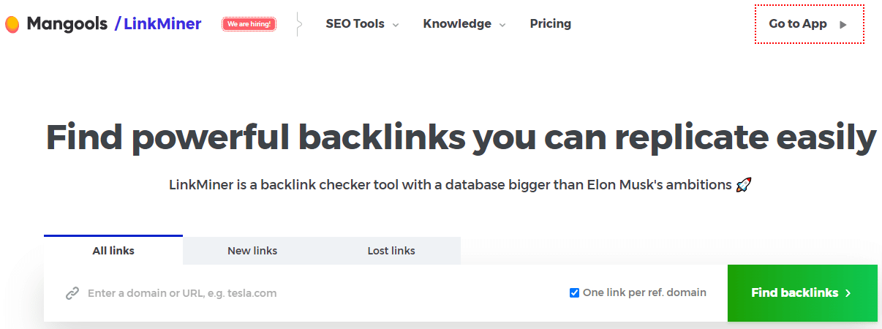Expand the SEO Tools dropdown menu
This screenshot has height=329, width=882.
coord(362,24)
